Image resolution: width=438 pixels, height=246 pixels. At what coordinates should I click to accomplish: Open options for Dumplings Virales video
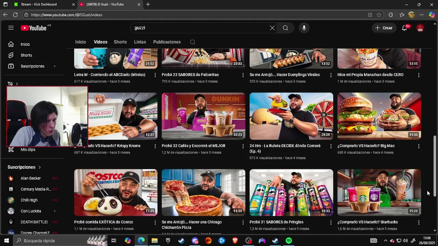[331, 75]
